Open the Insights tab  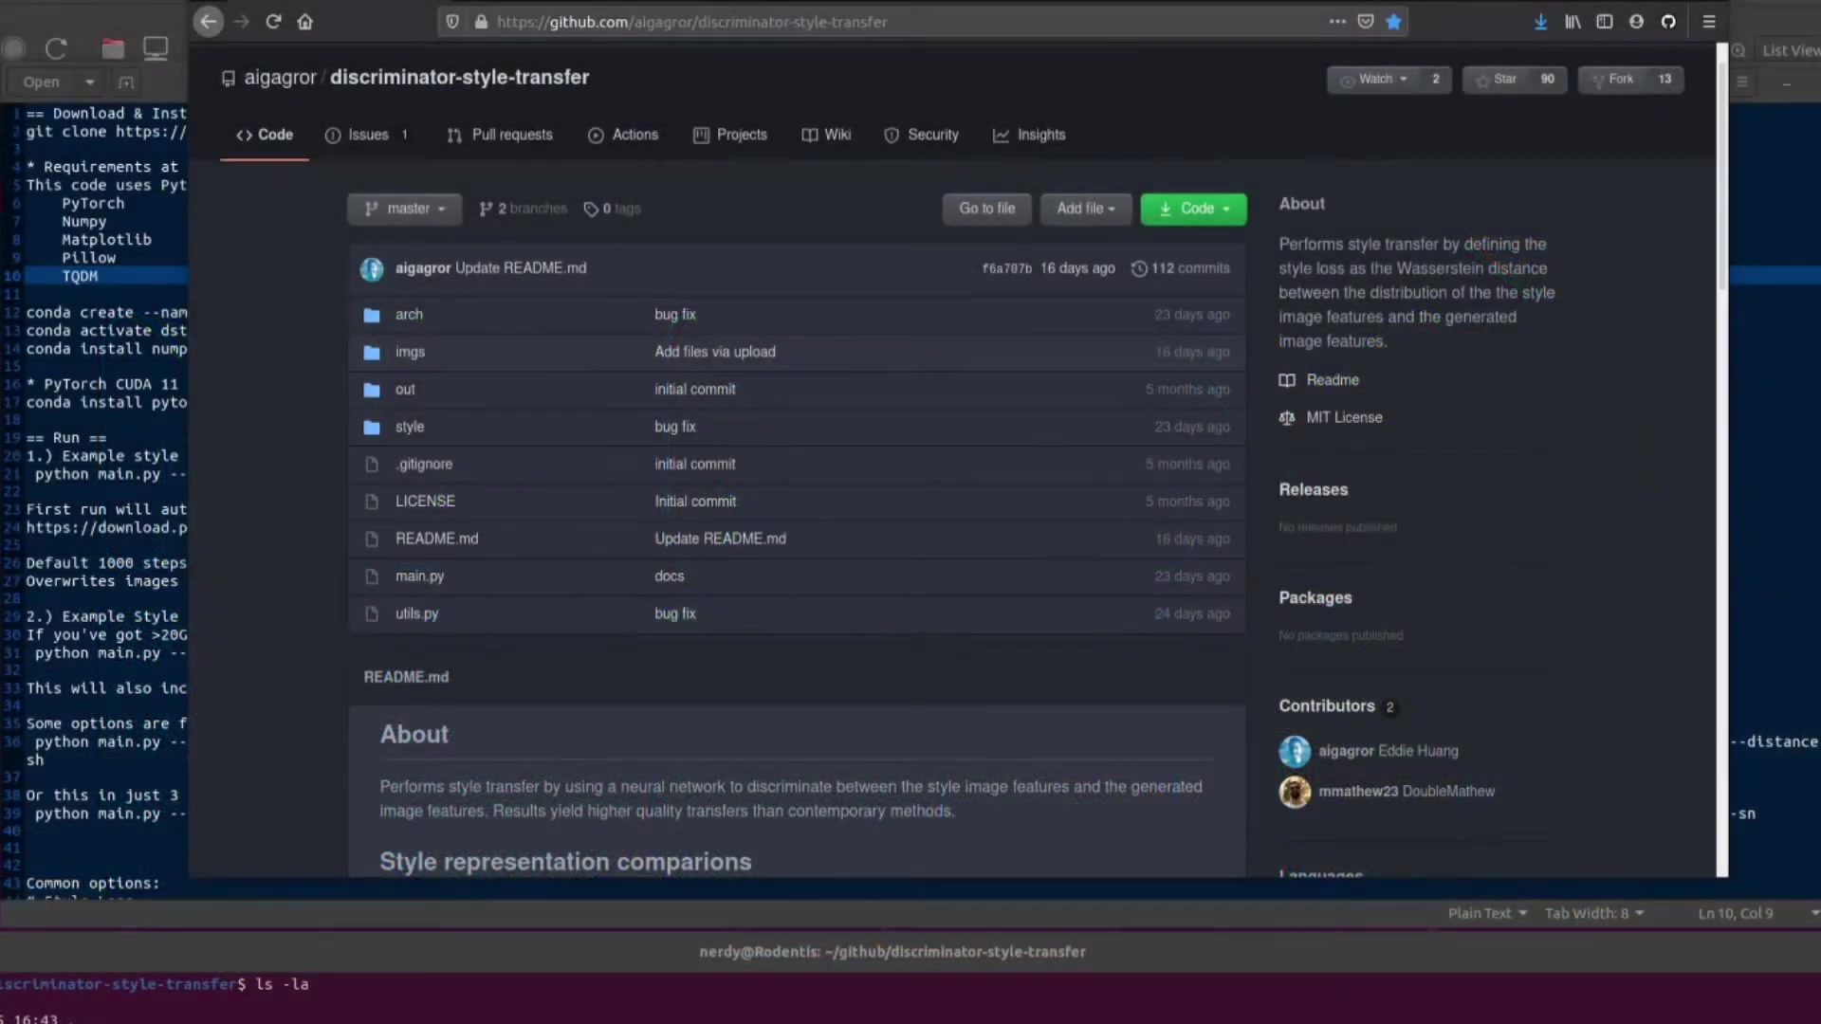1029,135
